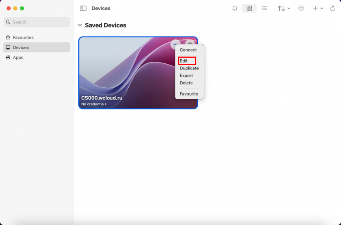
Task: Click the filter icon in toolbar
Action: (x=301, y=8)
